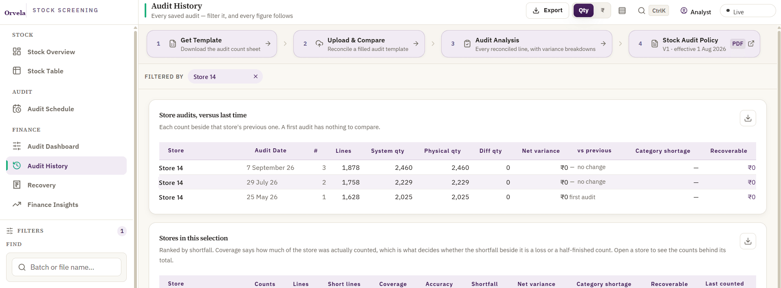781x288 pixels.
Task: Open Recovery page
Action: 66,185
